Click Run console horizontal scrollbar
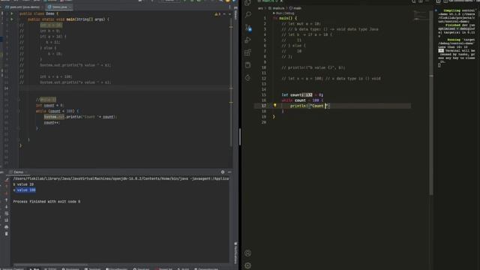 coord(50,265)
